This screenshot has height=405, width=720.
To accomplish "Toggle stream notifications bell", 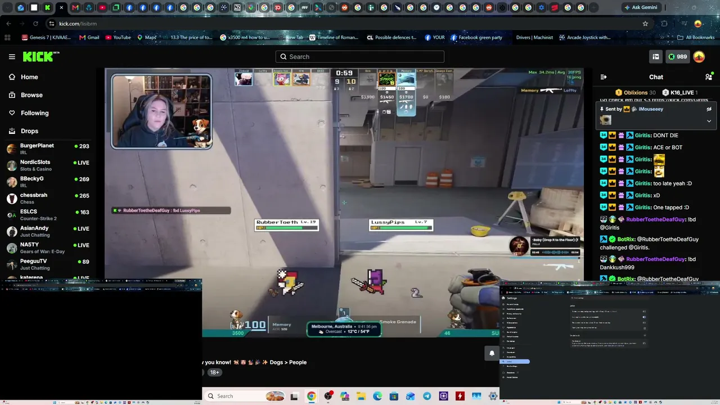I will (x=492, y=353).
